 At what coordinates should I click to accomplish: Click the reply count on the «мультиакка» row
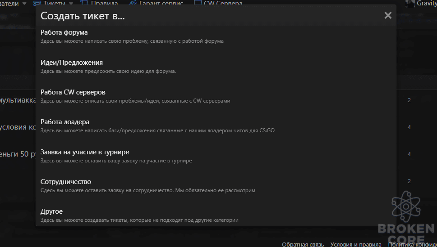[x=409, y=100]
